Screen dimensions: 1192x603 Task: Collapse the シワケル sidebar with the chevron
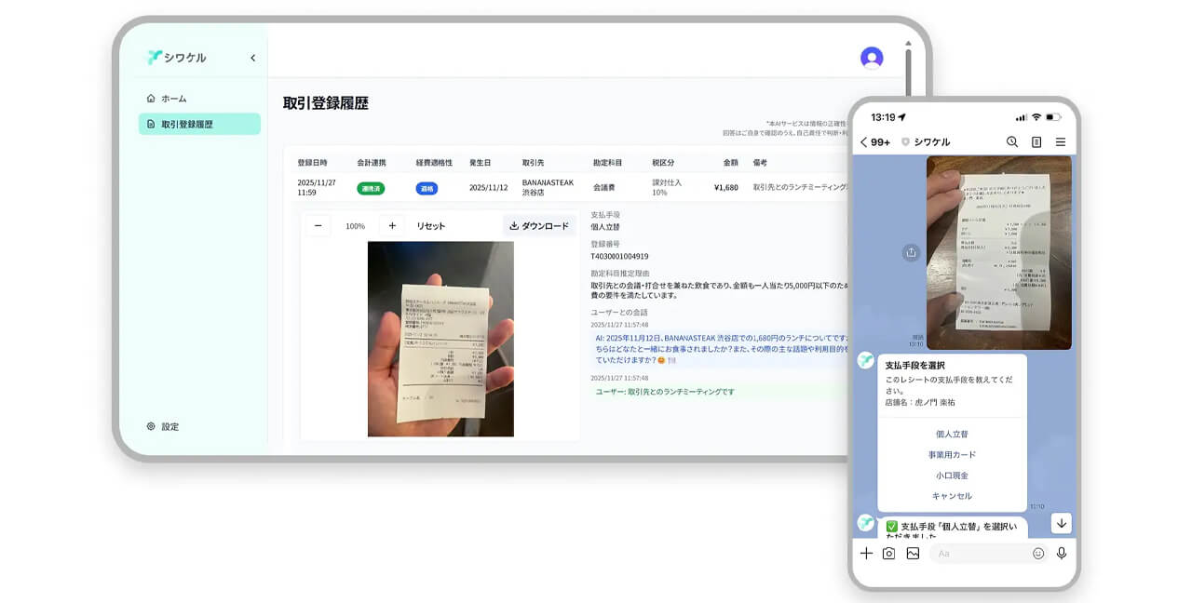251,56
